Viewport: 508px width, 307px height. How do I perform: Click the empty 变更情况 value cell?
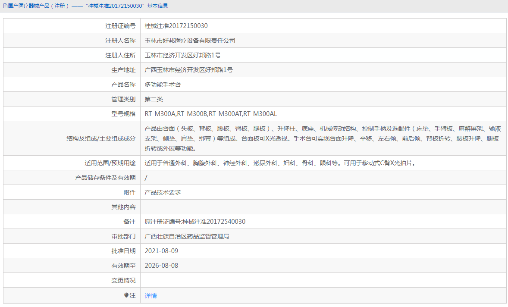(259, 280)
